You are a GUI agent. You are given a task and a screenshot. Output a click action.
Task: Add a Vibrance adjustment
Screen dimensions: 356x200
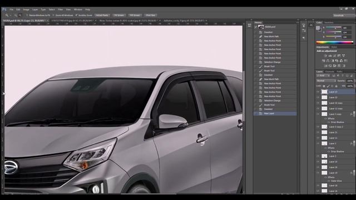click(344, 56)
